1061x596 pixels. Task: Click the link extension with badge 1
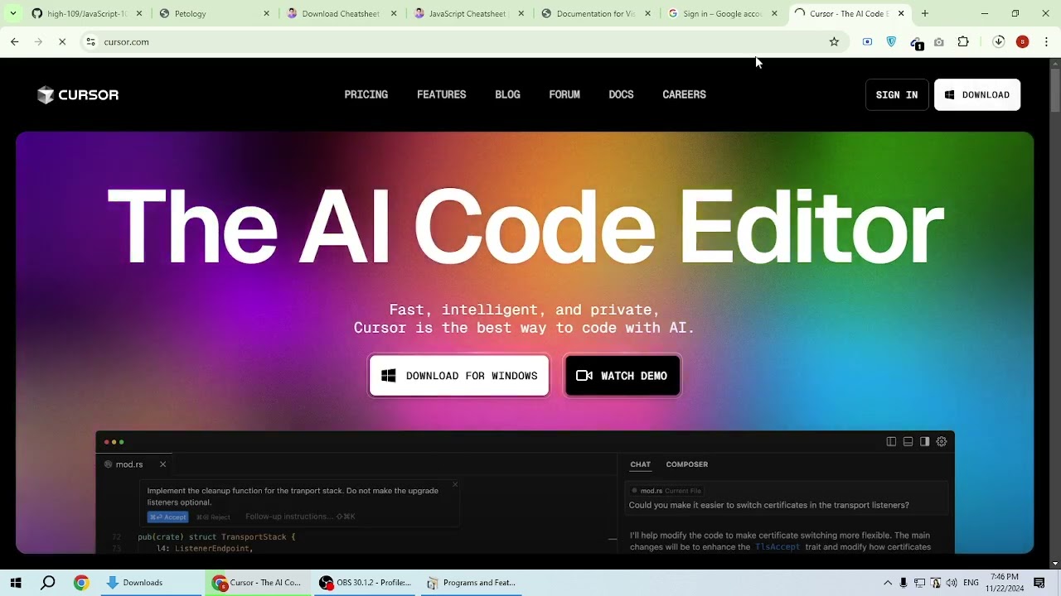pyautogui.click(x=916, y=42)
